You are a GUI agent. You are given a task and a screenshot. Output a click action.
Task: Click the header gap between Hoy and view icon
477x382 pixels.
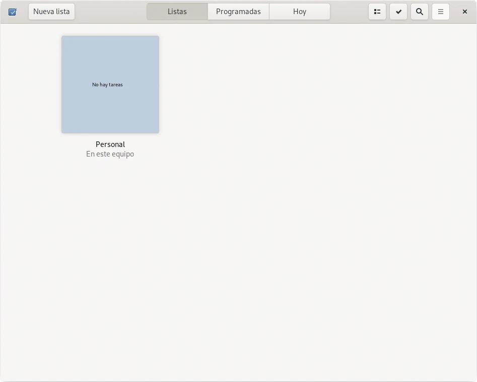coord(349,12)
